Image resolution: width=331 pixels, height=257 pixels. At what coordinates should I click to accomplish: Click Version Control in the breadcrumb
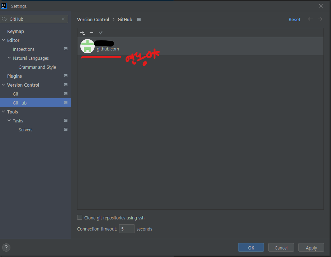93,19
